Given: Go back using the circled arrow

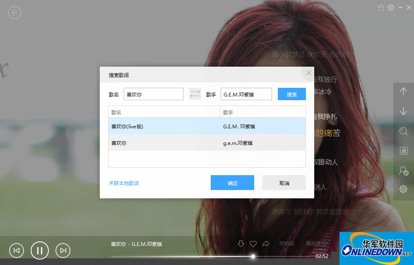Looking at the screenshot, I should [14, 13].
